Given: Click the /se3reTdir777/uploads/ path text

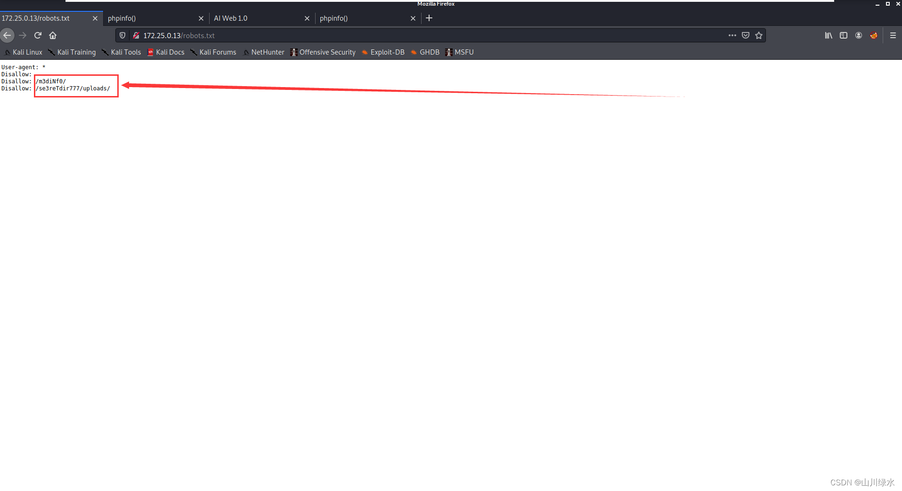Looking at the screenshot, I should tap(73, 89).
